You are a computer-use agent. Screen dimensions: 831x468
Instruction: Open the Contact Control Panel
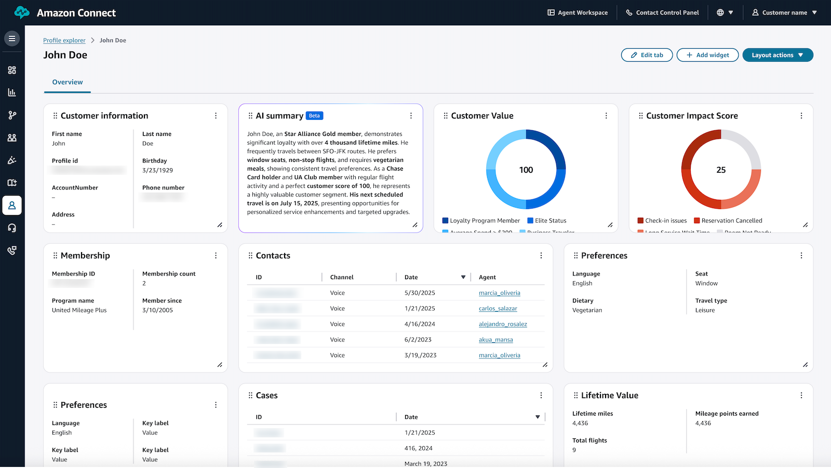tap(663, 12)
